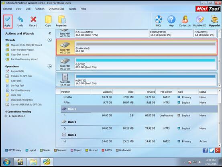222x167 pixels.
Task: Click the MiniTool logo
Action: pos(208,9)
